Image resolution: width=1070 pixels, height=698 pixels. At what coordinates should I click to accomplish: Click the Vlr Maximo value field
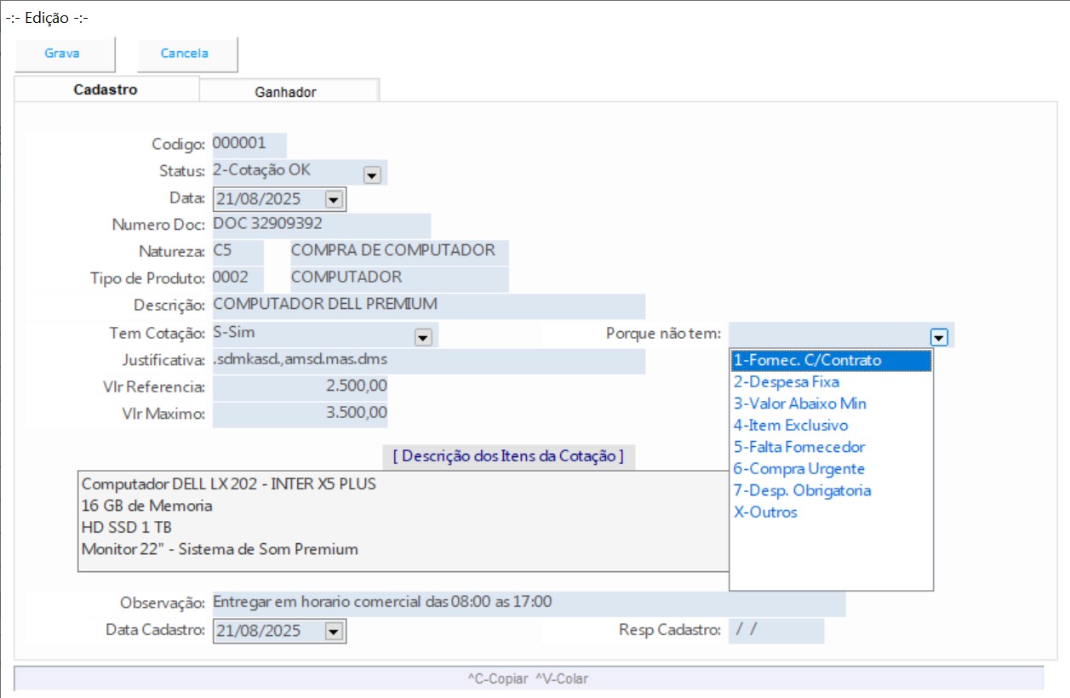pos(300,414)
